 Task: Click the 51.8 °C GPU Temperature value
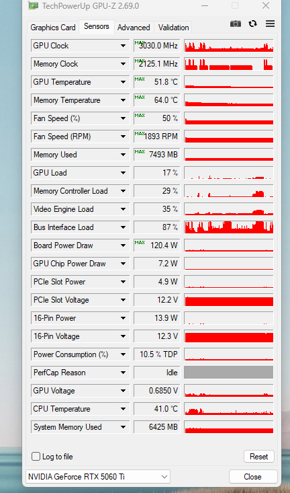[157, 82]
